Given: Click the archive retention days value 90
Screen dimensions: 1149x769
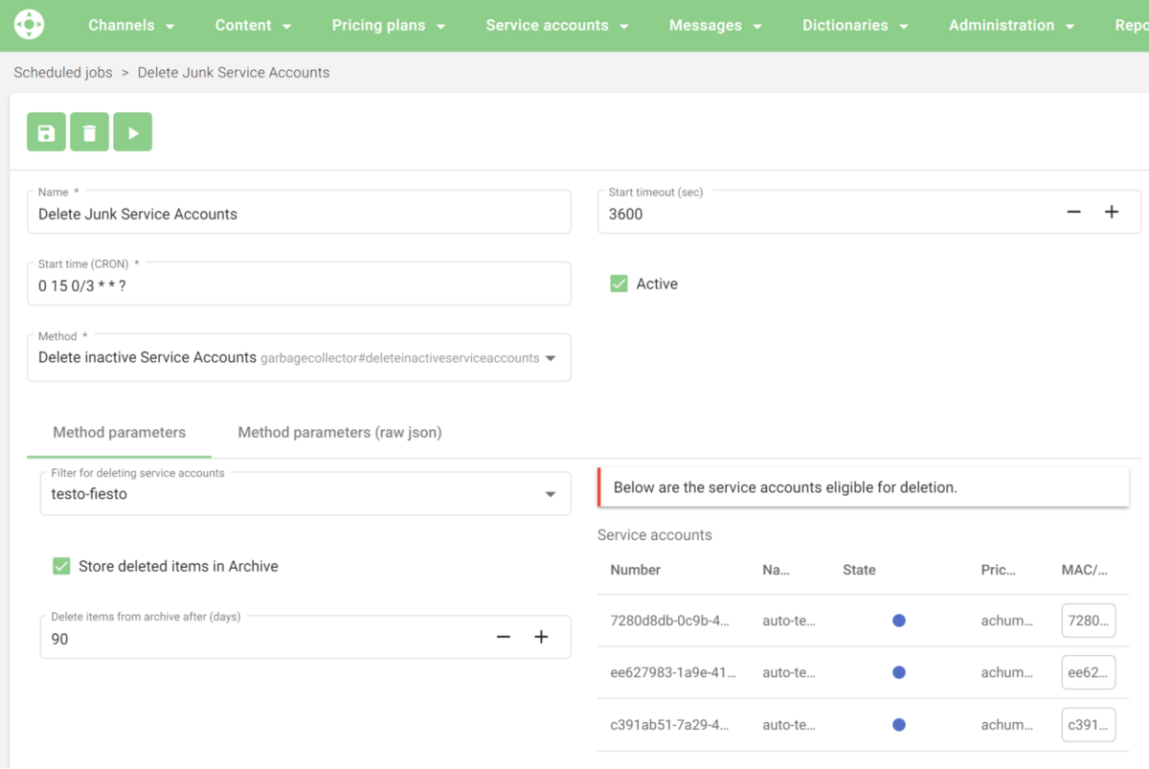Looking at the screenshot, I should (x=59, y=639).
